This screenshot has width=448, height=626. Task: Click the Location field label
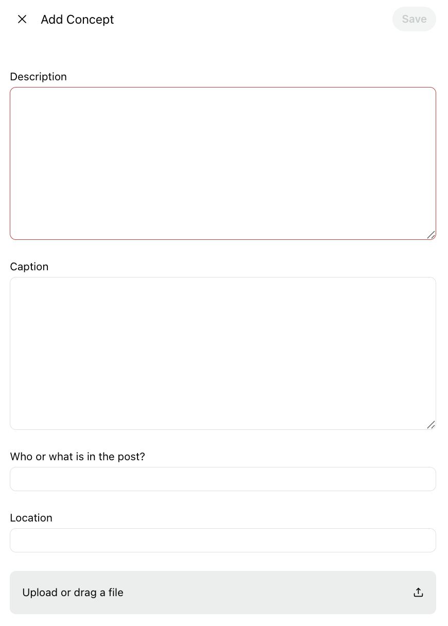click(31, 518)
